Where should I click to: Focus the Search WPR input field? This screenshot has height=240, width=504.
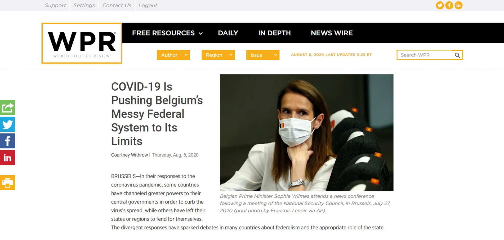(425, 55)
